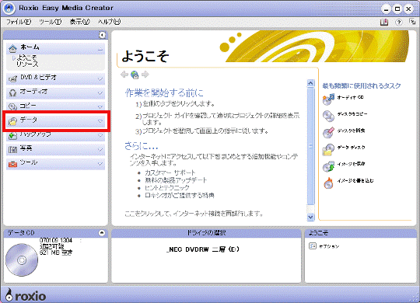The height and width of the screenshot is (303, 420).
Task: Click the 最も頻繁に使用されるタスク heading
Action: [x=362, y=85]
